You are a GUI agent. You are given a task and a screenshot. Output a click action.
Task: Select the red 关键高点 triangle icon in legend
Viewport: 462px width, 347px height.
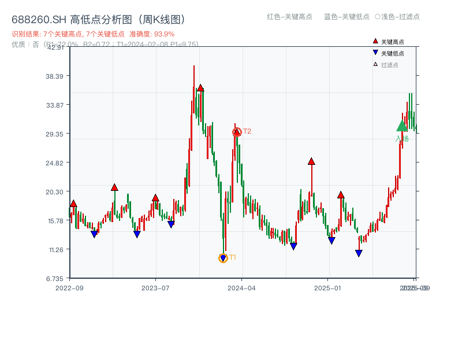pyautogui.click(x=375, y=41)
